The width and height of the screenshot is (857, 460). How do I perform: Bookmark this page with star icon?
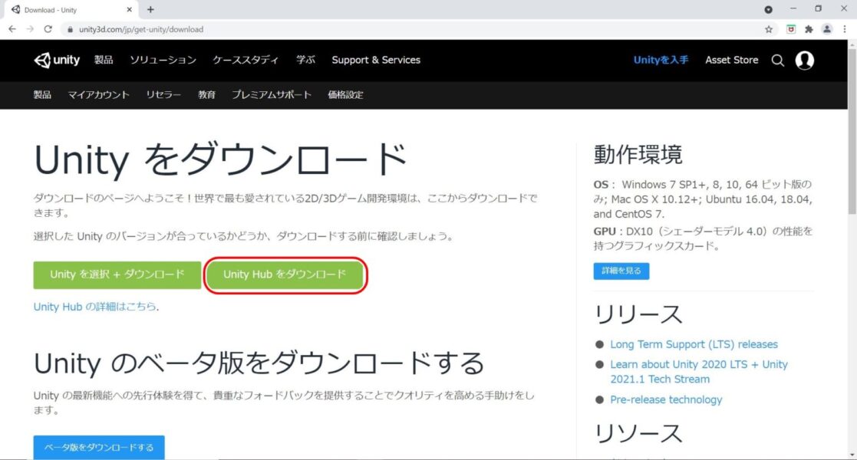coord(769,29)
